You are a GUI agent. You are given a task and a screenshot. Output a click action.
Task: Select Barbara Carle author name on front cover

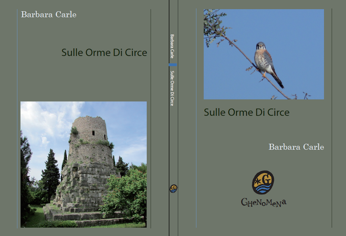[x=296, y=147]
